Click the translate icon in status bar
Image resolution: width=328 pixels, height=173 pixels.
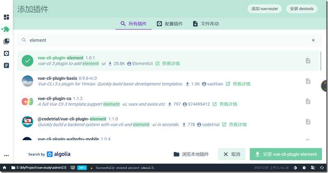coord(313,168)
